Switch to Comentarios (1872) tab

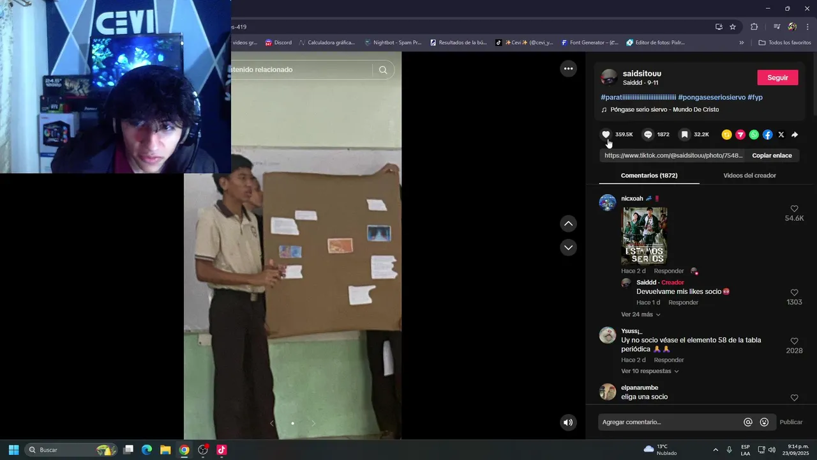pos(649,175)
